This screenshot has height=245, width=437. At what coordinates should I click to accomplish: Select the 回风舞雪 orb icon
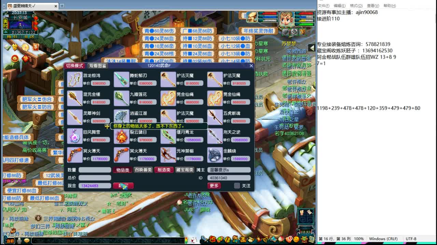[x=75, y=136]
